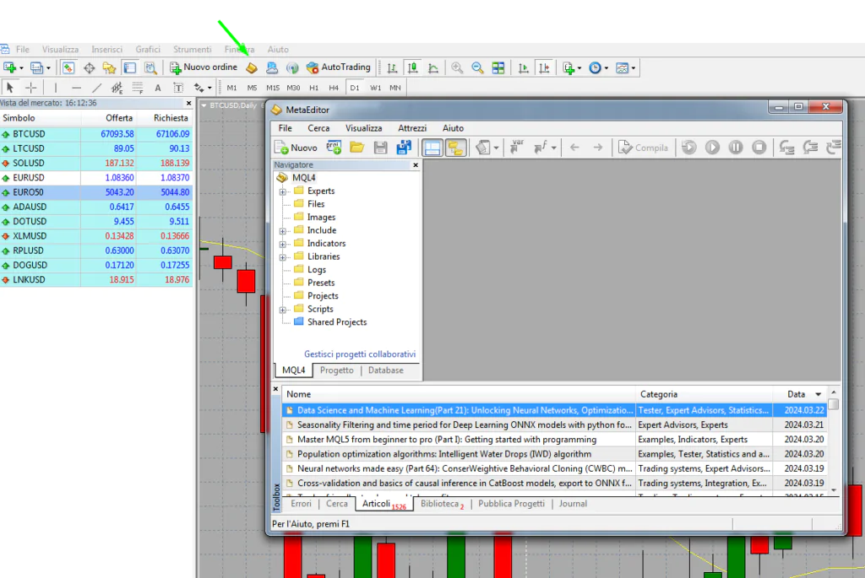Select the equidistant channel tool
Screen dimensions: 865x578
[117, 88]
